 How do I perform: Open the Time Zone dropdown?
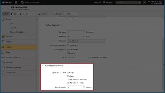87,41
